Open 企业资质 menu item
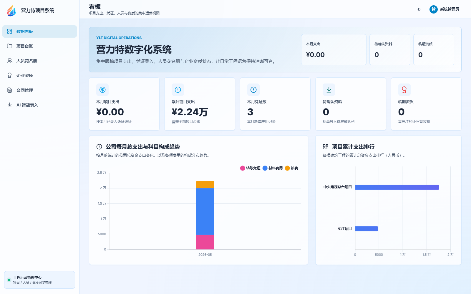Image resolution: width=471 pixels, height=294 pixels. [39, 76]
